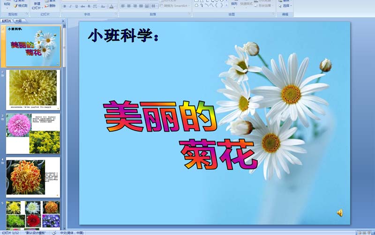Screen dimensions: 375x235
Task: Open the Quick Styles (快速样式) dropdown
Action: (246, 5)
